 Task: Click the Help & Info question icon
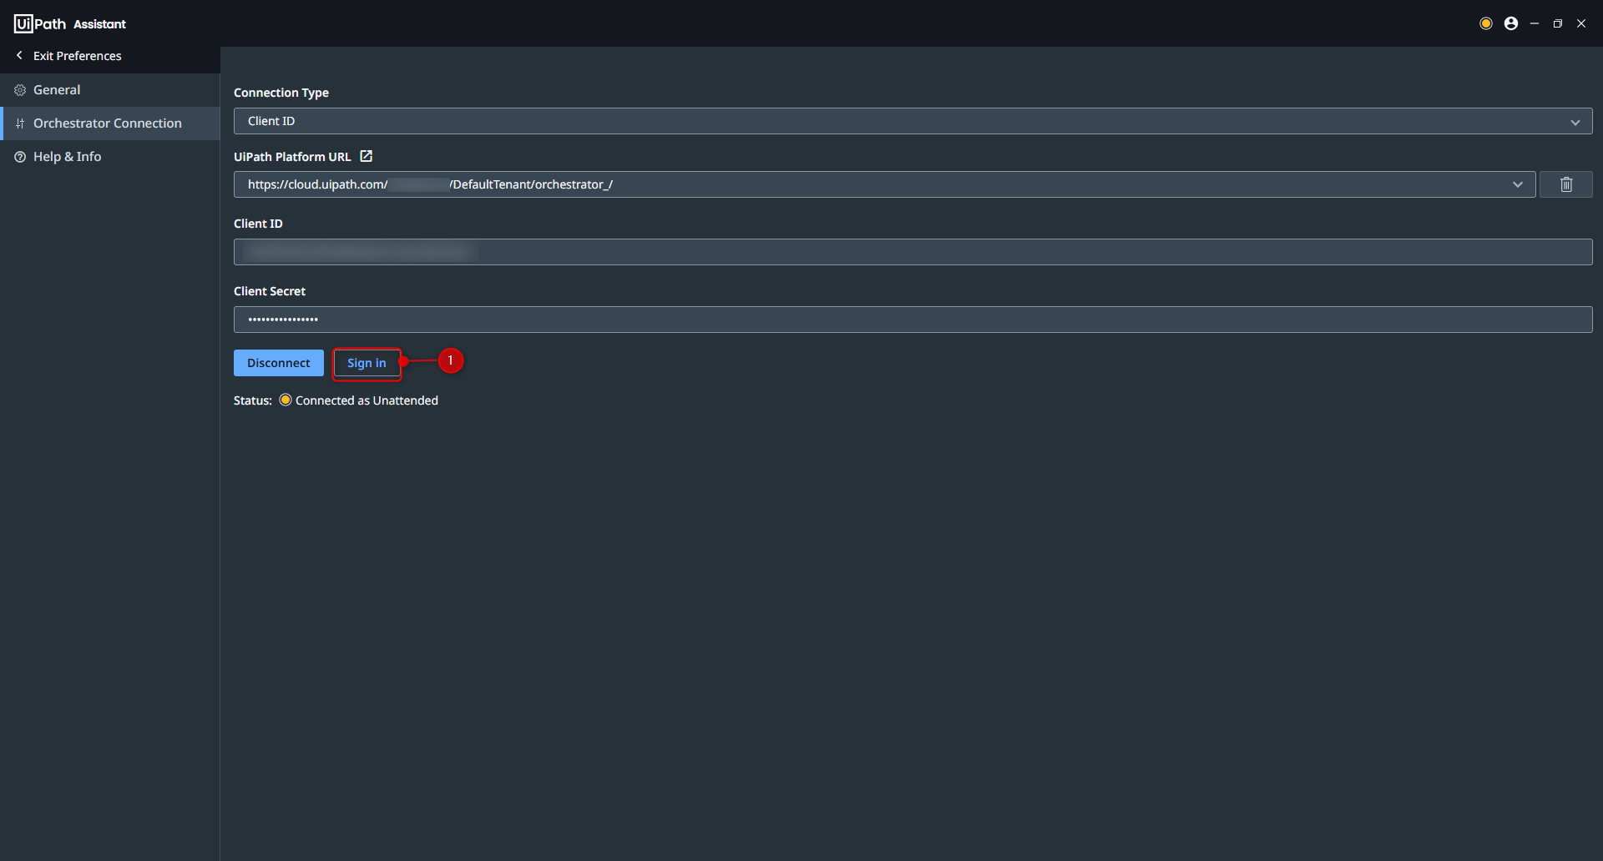tap(20, 157)
